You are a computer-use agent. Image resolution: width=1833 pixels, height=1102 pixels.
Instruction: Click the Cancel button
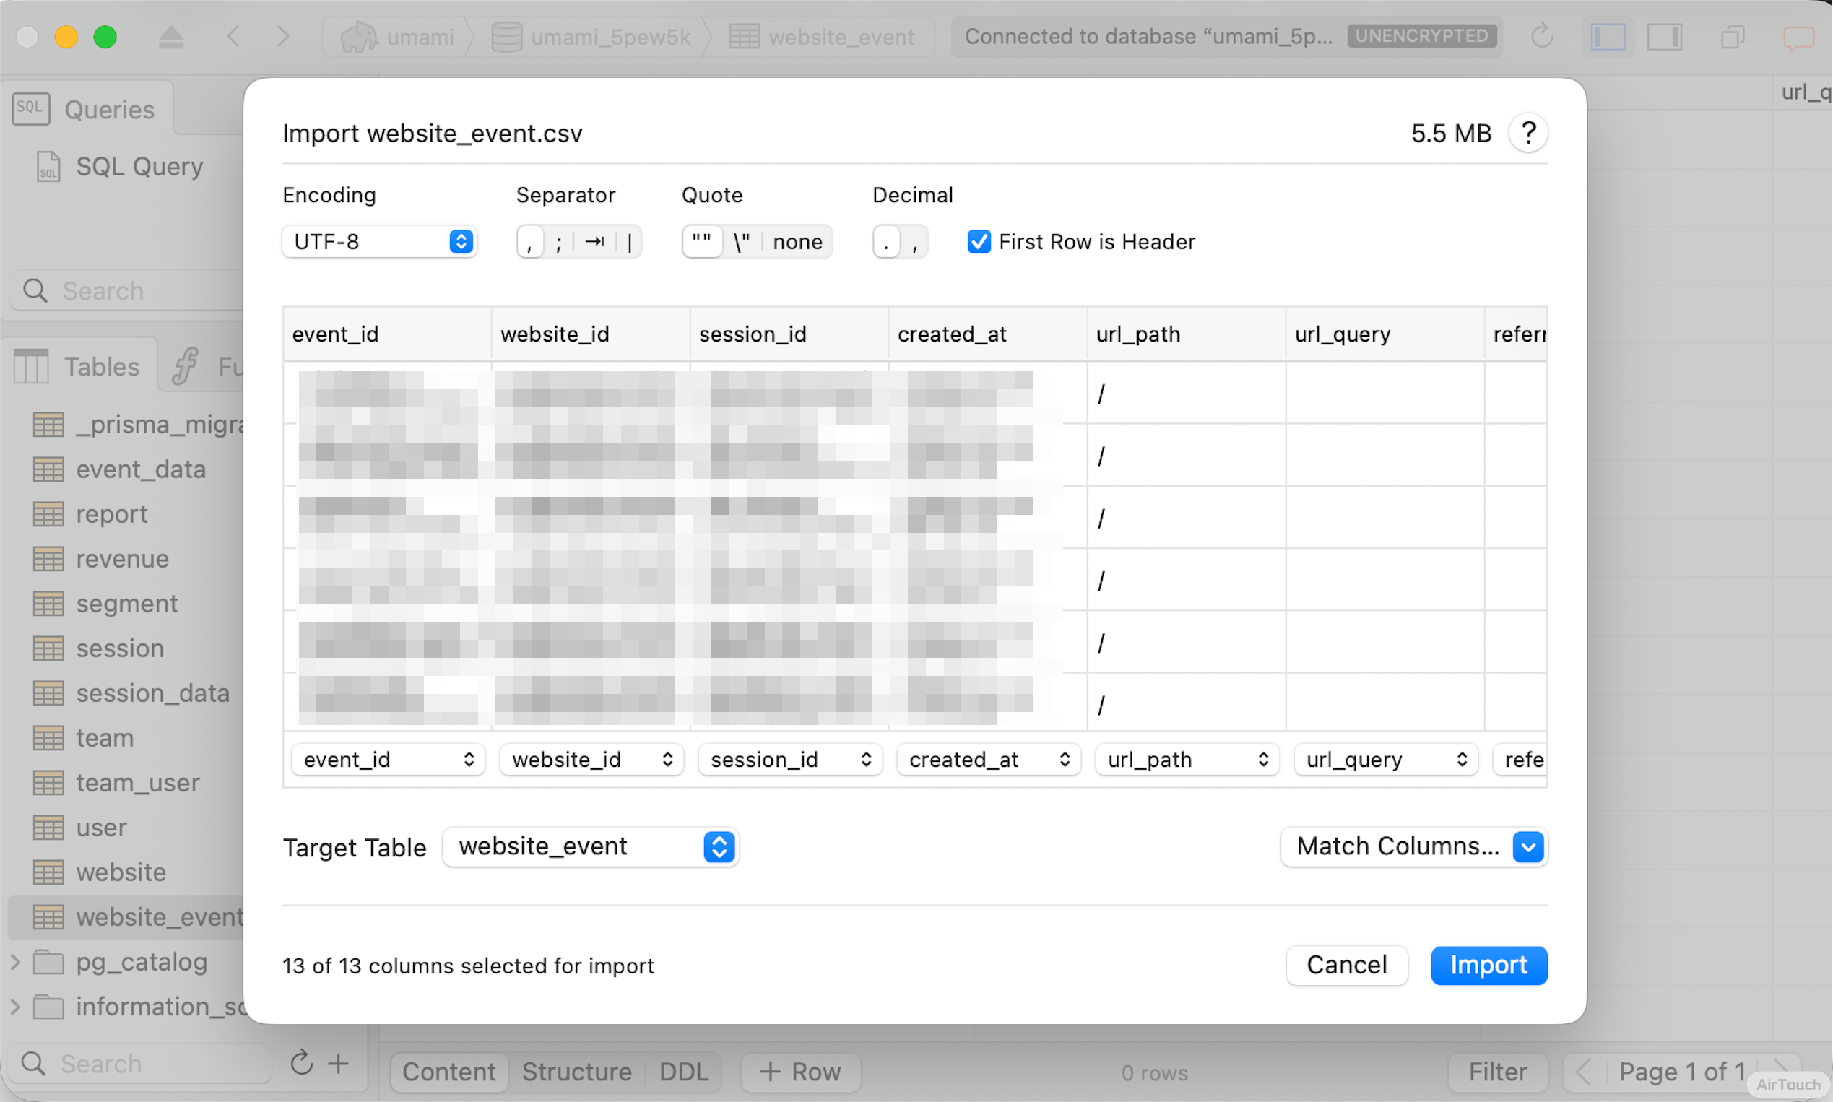[x=1346, y=965]
